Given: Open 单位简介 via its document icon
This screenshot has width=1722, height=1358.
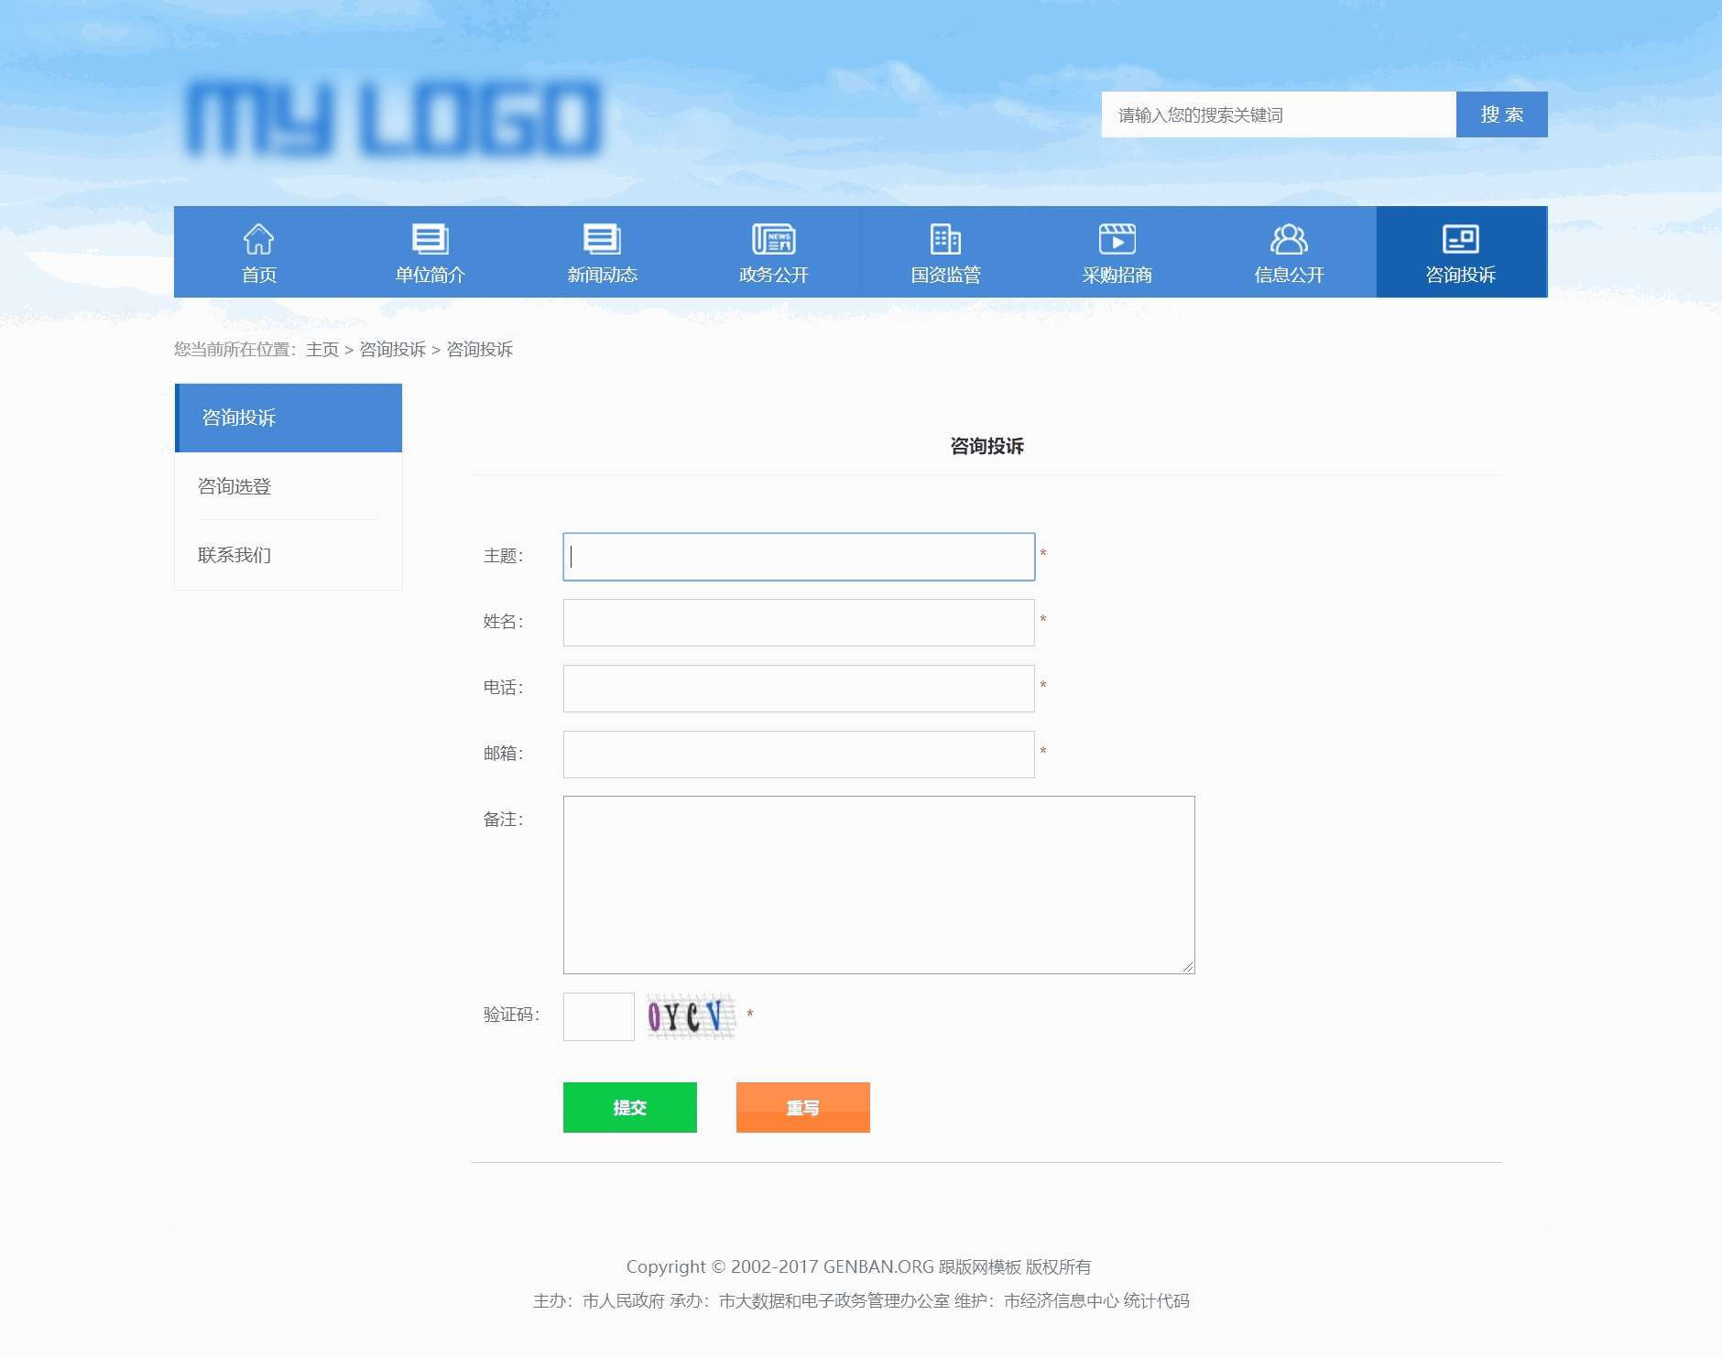Looking at the screenshot, I should (430, 239).
